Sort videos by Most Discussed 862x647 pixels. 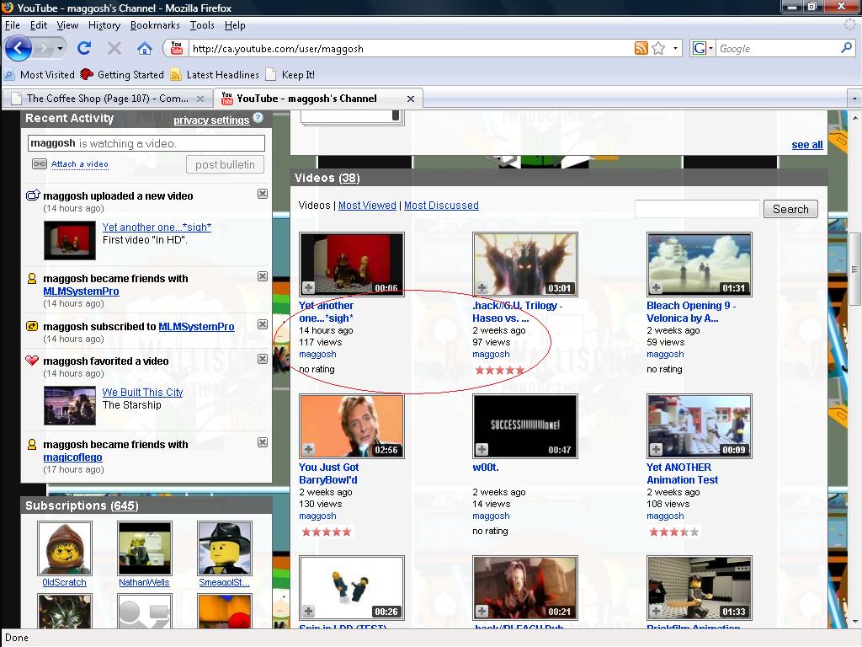point(441,206)
